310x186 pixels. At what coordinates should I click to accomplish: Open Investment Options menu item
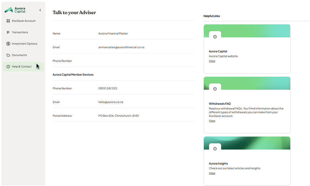23,44
